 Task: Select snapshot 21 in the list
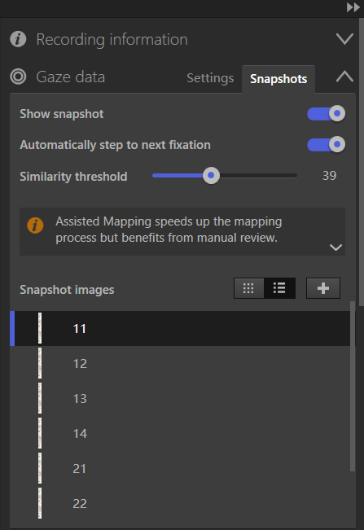pos(180,468)
